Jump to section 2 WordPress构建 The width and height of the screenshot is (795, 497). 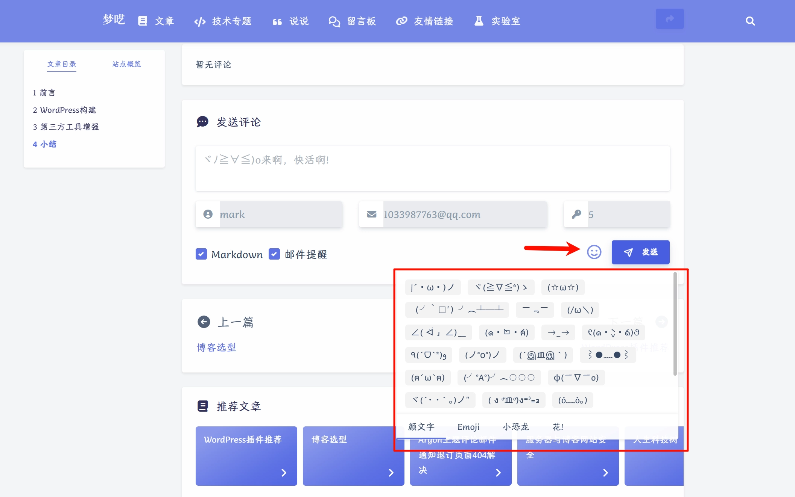64,110
